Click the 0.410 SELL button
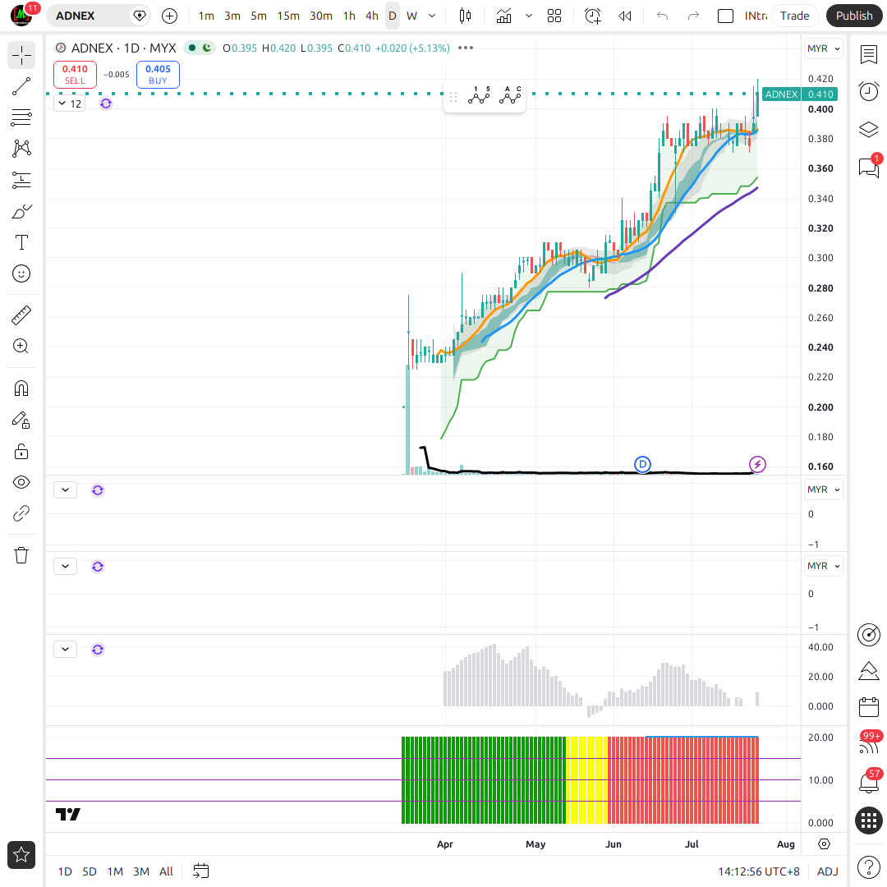The image size is (887, 887). [x=76, y=75]
